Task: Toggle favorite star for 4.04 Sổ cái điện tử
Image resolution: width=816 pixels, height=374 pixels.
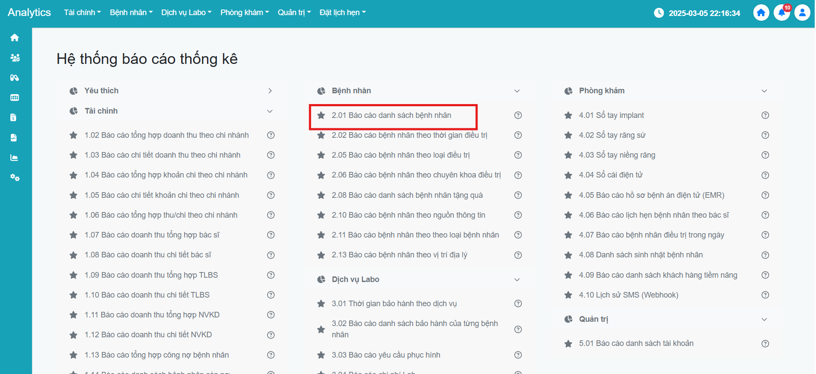Action: 568,175
